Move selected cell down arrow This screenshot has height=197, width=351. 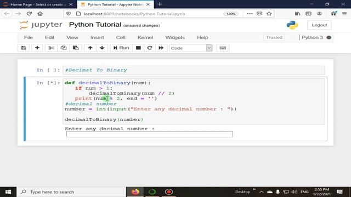coord(102,48)
